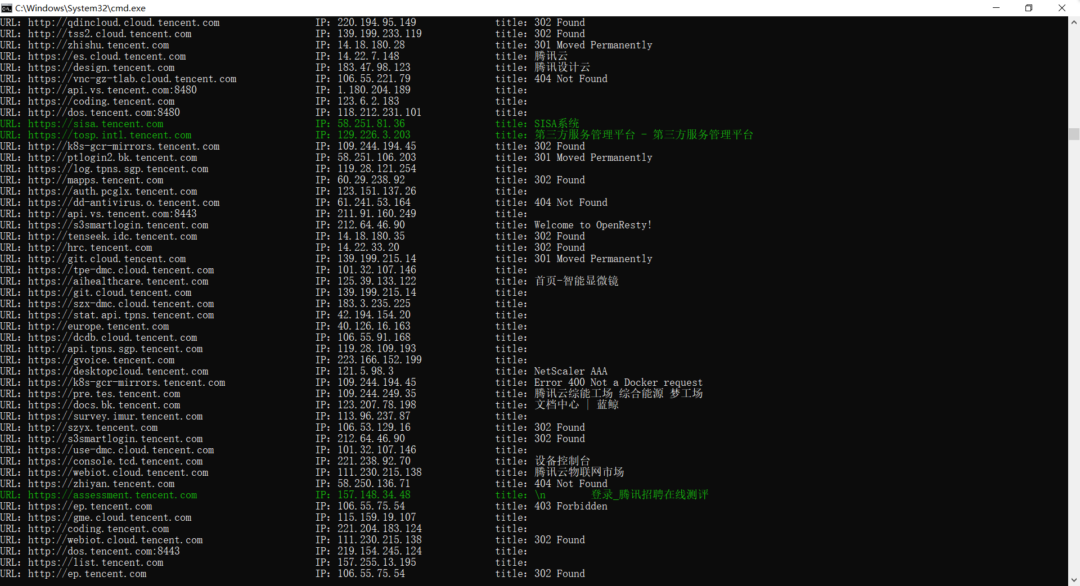Click green title SISA系统
Screen dimensions: 1080x586
557,124
